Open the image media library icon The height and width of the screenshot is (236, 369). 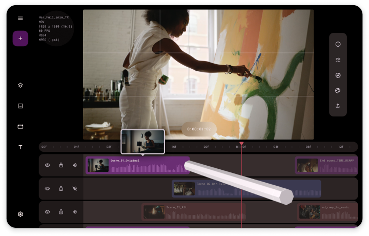[20, 106]
